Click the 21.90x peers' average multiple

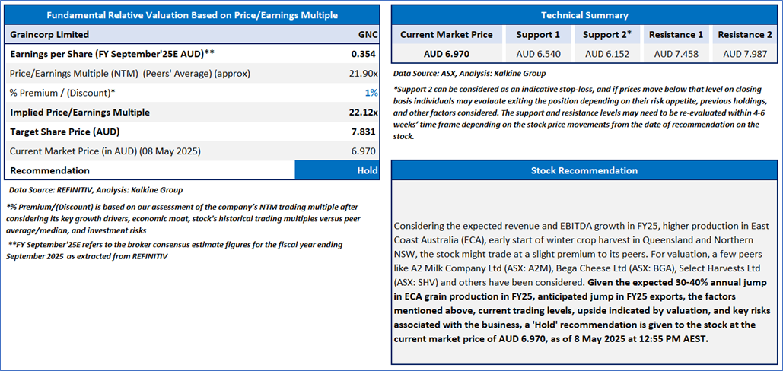coord(363,74)
